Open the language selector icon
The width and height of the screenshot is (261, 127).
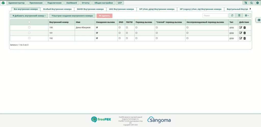pos(245,3)
